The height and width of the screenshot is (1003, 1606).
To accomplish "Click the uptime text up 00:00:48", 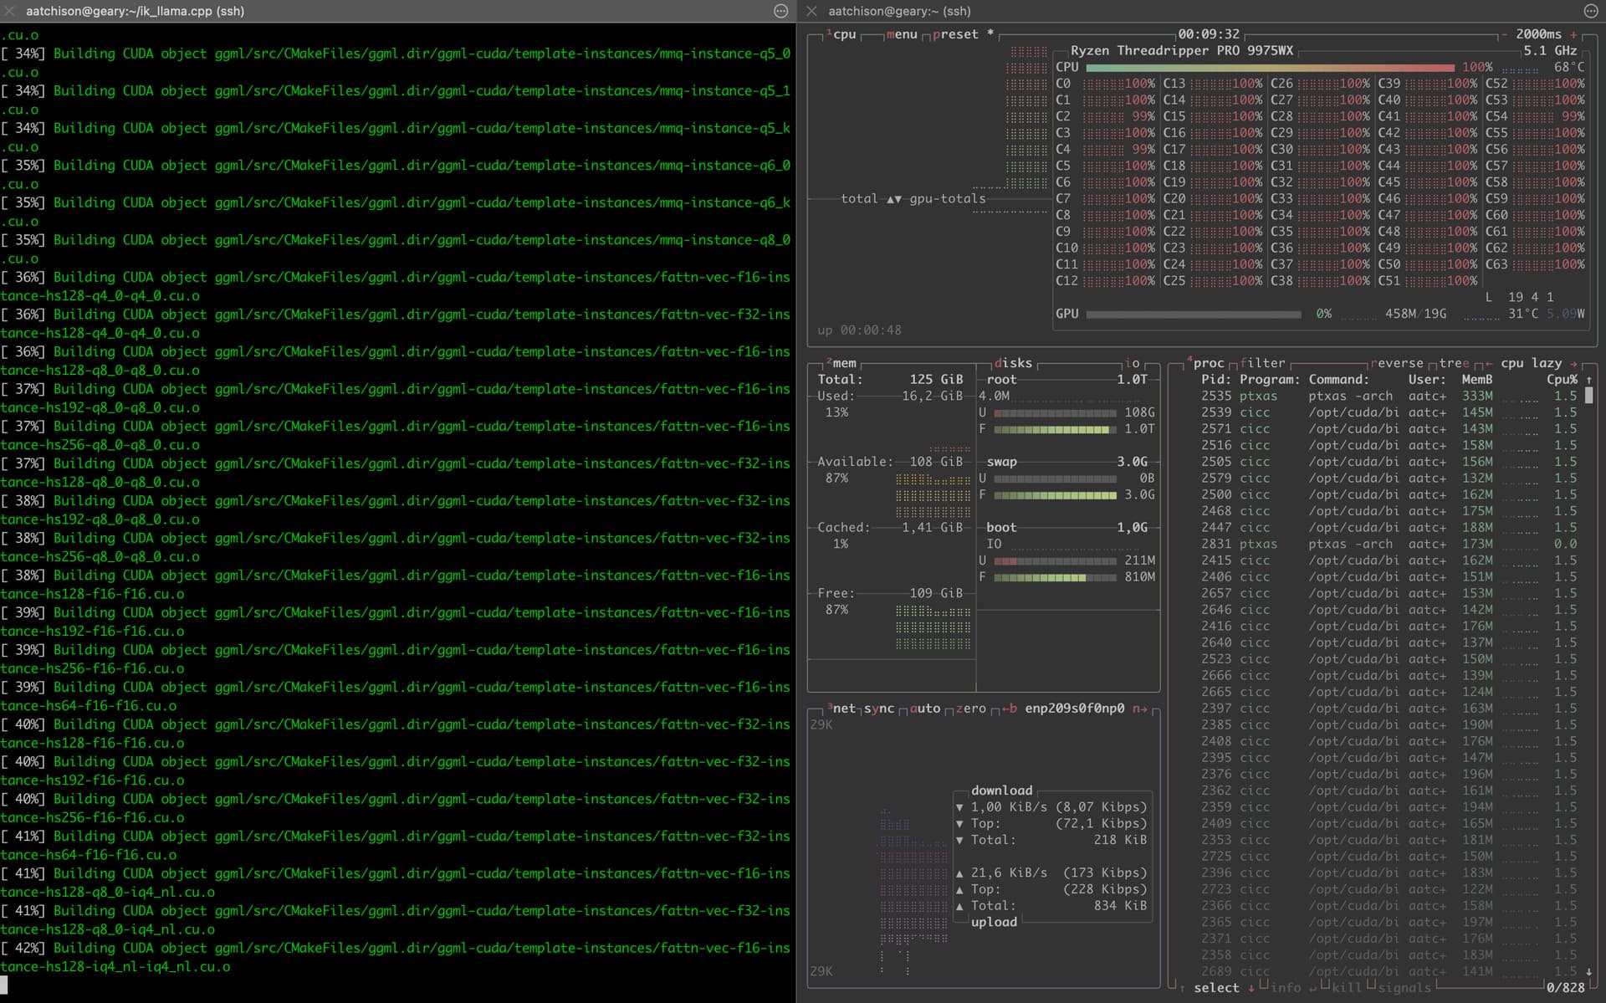I will (x=859, y=330).
